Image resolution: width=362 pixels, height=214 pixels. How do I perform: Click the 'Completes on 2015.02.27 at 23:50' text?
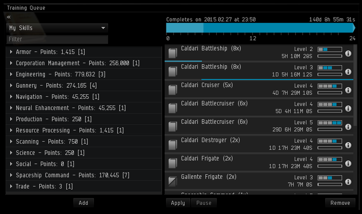(211, 20)
